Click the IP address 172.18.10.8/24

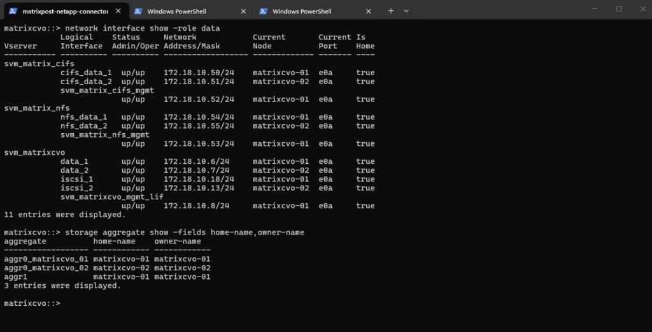click(196, 206)
